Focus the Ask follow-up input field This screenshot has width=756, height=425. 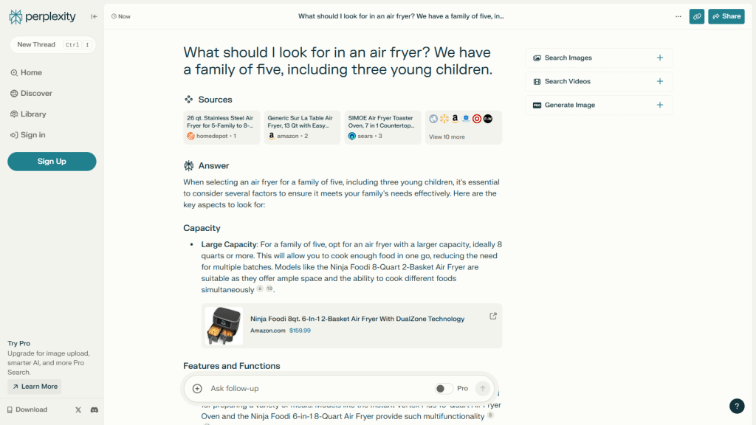pyautogui.click(x=317, y=388)
